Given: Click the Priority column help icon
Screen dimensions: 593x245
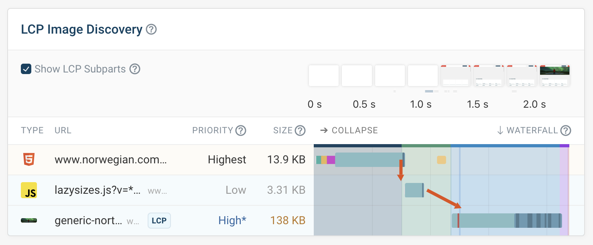Looking at the screenshot, I should pos(241,131).
